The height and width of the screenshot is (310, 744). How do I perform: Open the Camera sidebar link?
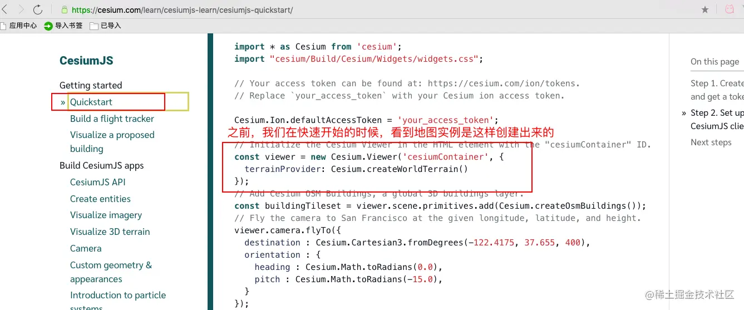pyautogui.click(x=86, y=248)
